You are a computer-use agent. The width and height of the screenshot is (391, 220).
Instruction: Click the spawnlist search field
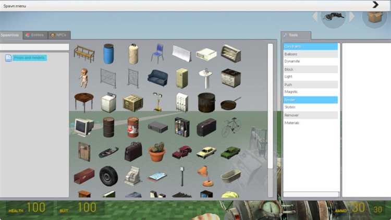pos(34,46)
